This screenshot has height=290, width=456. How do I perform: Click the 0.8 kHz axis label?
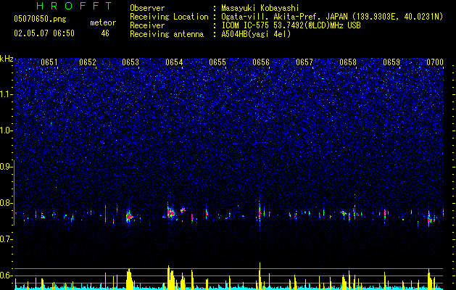click(x=7, y=203)
